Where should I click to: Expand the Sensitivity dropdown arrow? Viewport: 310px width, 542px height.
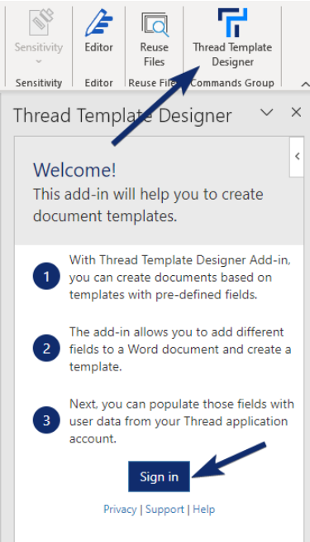tap(39, 61)
